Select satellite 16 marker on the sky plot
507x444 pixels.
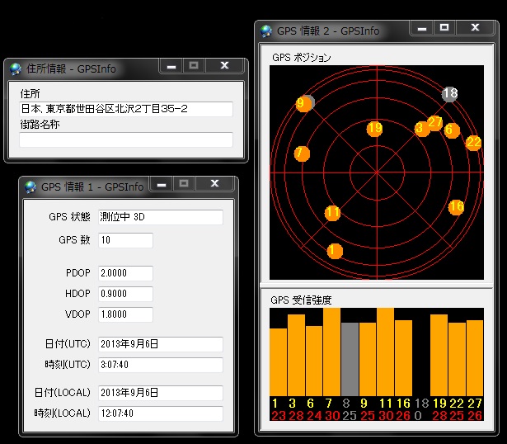[x=456, y=207]
